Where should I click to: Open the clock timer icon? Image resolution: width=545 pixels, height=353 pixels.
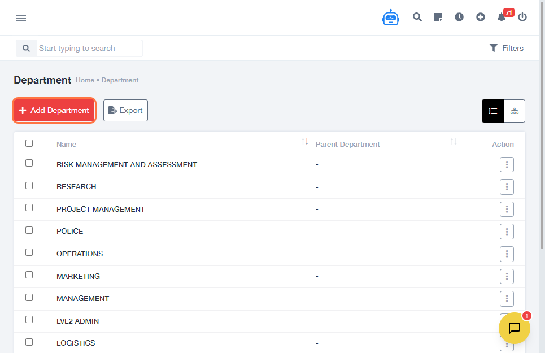[459, 17]
